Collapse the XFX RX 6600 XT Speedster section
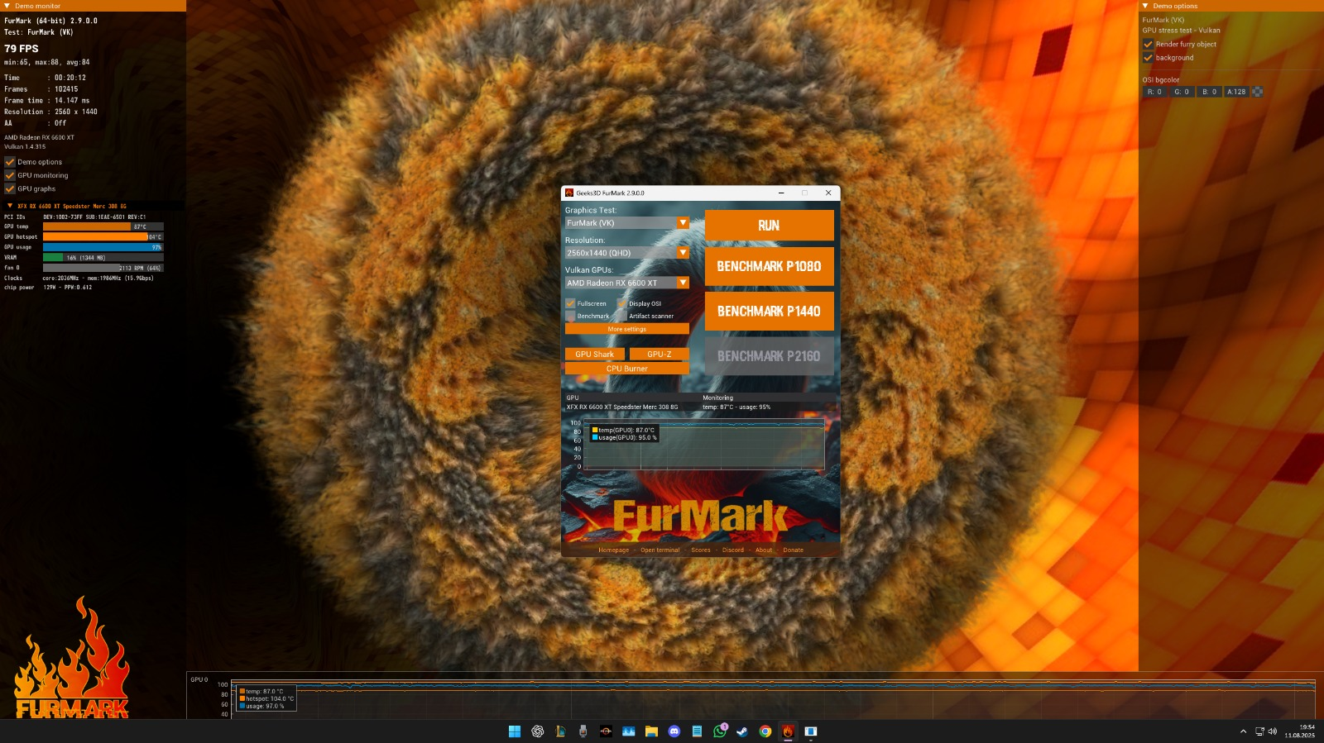Image resolution: width=1324 pixels, height=743 pixels. [10, 206]
